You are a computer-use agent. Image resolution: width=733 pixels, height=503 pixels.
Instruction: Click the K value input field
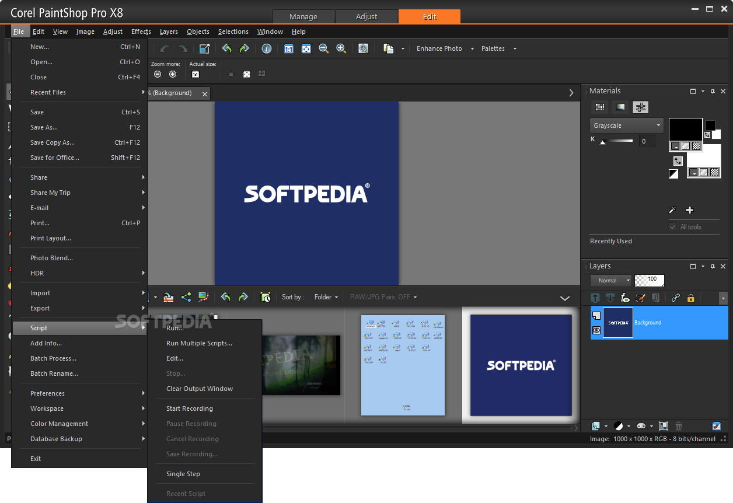click(x=647, y=141)
